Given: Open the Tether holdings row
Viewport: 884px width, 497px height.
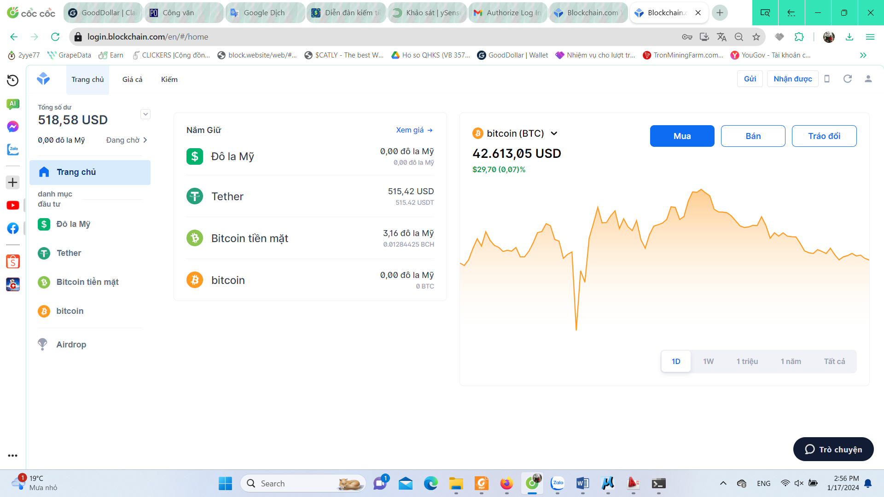Looking at the screenshot, I should pyautogui.click(x=310, y=196).
